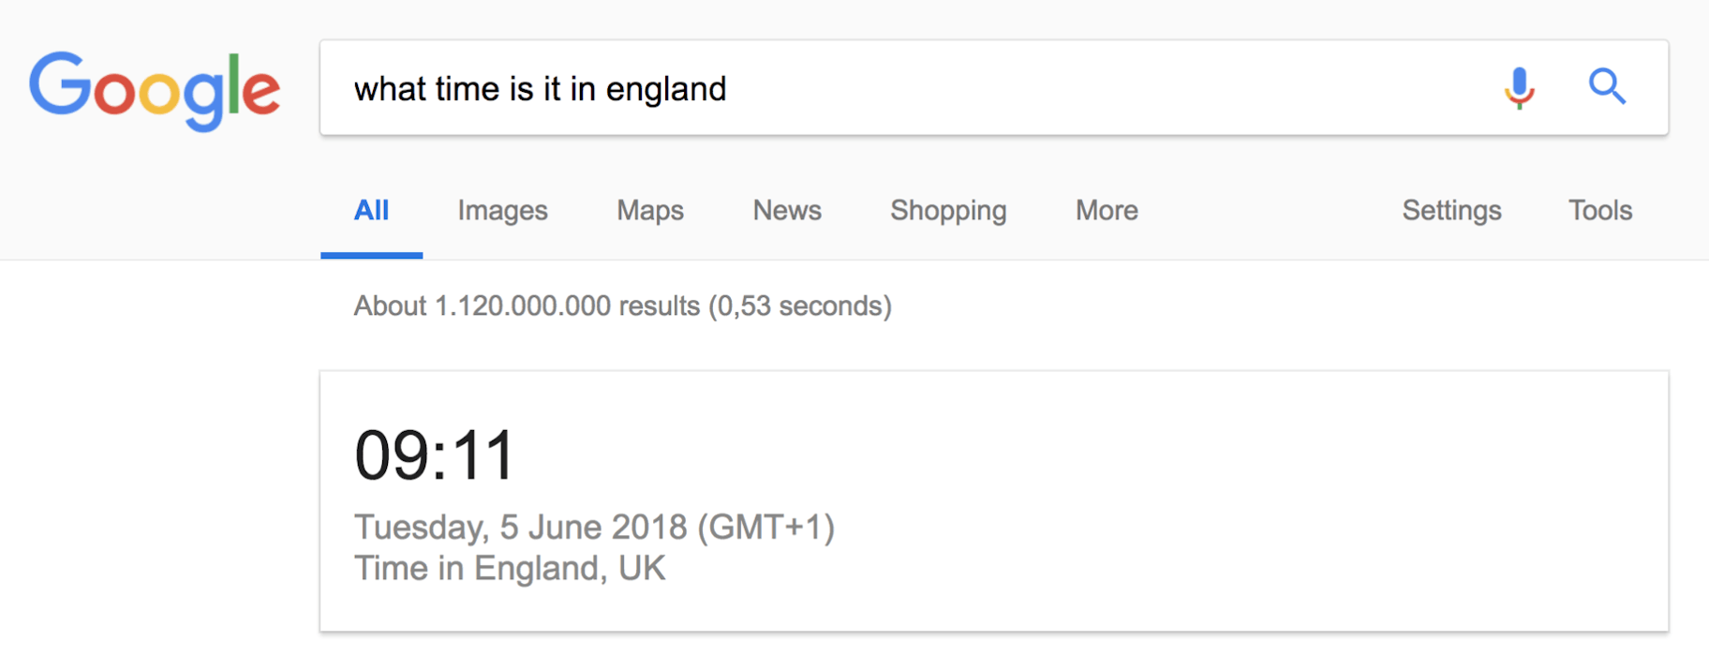Click the GMT+1 timezone label
Screen dimensions: 1709x671
(765, 528)
